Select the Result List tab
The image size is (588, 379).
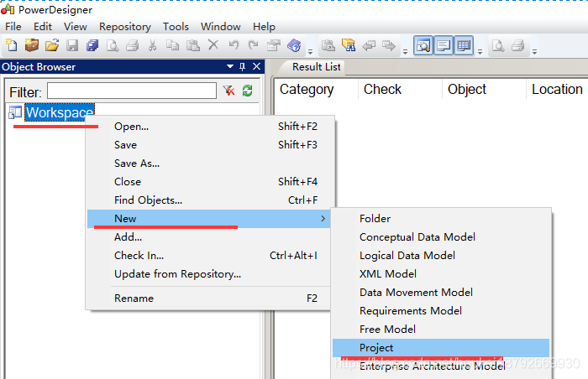click(x=316, y=67)
